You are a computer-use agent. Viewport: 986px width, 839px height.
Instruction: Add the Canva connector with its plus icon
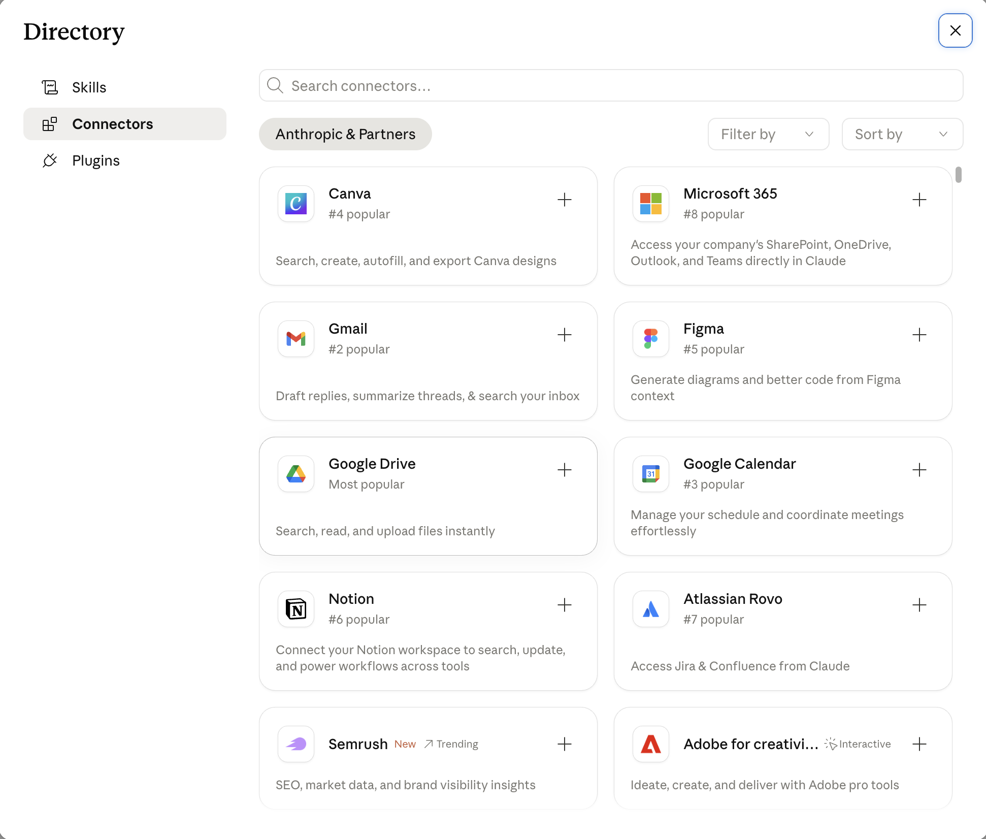tap(564, 200)
